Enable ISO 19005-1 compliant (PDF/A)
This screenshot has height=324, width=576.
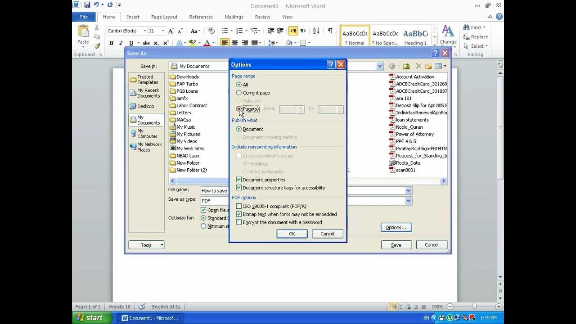pyautogui.click(x=239, y=206)
